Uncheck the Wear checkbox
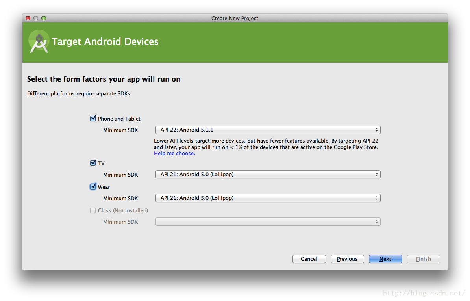Viewport: 470px width, 301px height. (93, 187)
